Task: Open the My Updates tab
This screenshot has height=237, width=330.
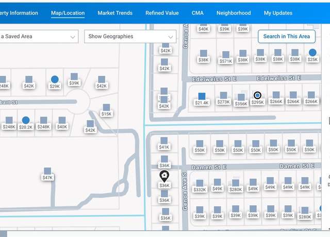Action: (278, 13)
